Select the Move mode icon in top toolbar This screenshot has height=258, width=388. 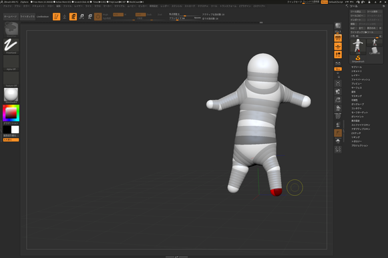tap(81, 17)
